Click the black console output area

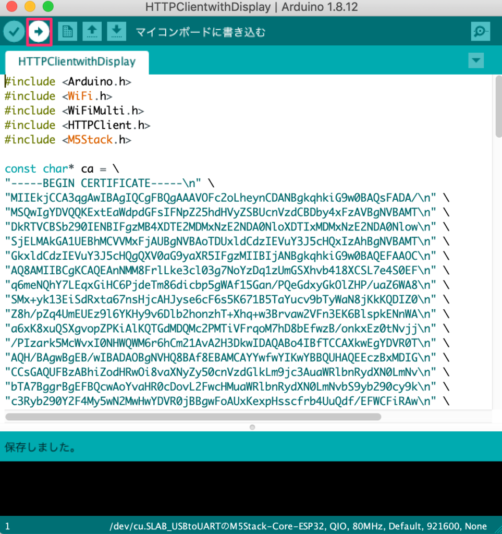[251, 489]
